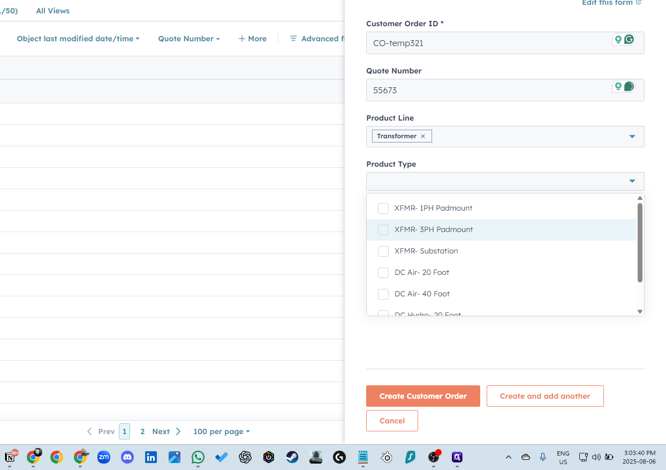Screen dimensions: 666x470
Task: Tick the XFMR- 3PH Padmount checkbox
Action: [x=383, y=229]
